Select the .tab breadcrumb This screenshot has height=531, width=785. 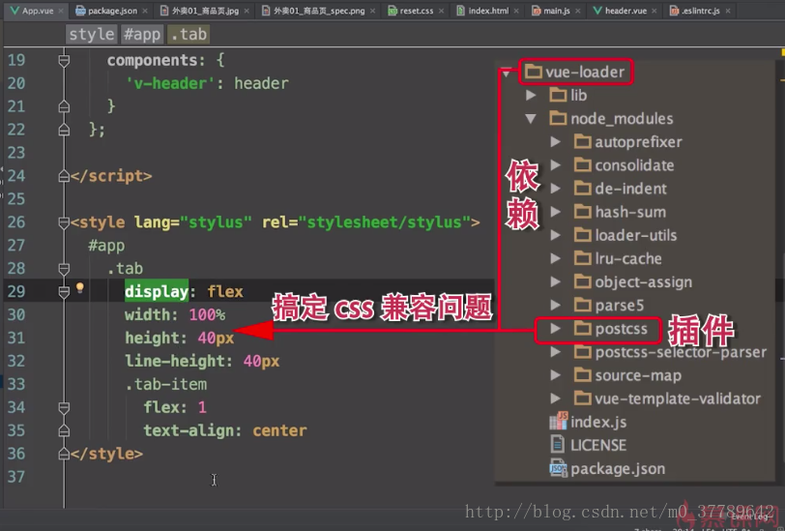[189, 34]
